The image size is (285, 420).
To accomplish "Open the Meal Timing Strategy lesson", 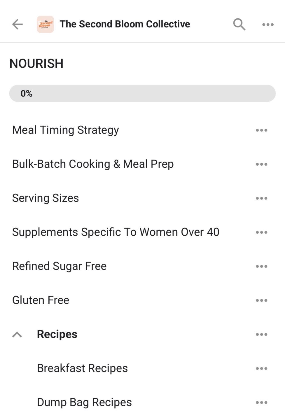I will tap(66, 130).
